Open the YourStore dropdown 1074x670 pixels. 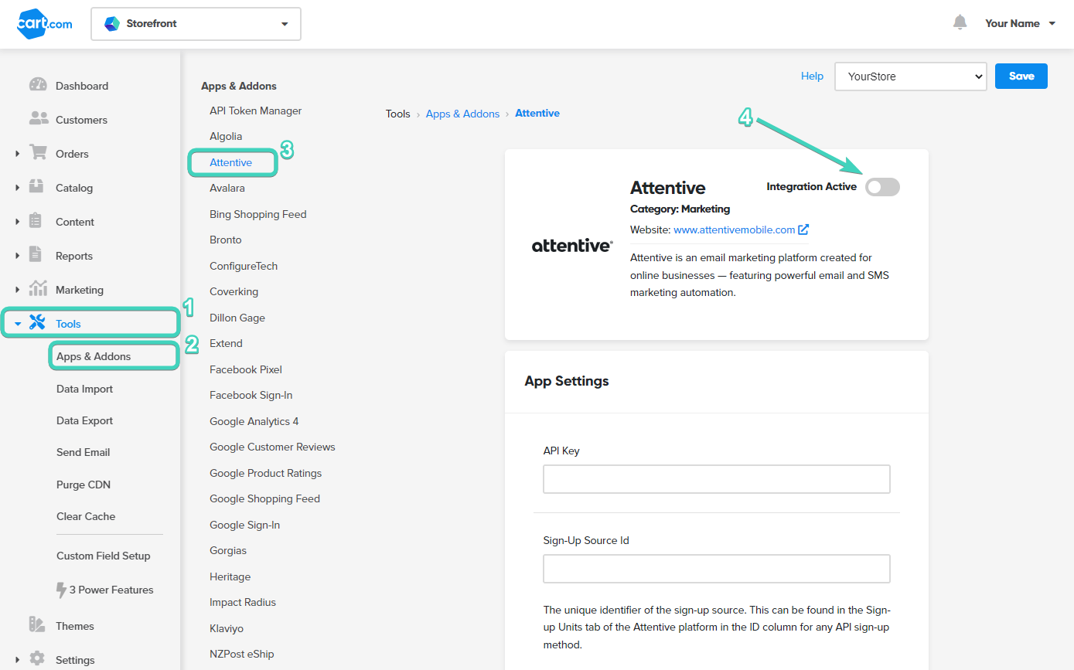(911, 77)
